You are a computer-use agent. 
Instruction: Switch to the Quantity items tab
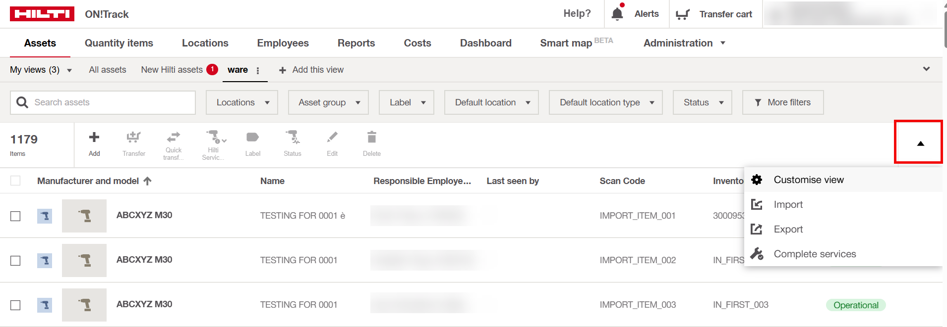[118, 43]
